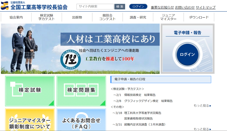Click ＜検定試験・学力テスト＞ heading text
The image size is (227, 131).
pos(127,89)
